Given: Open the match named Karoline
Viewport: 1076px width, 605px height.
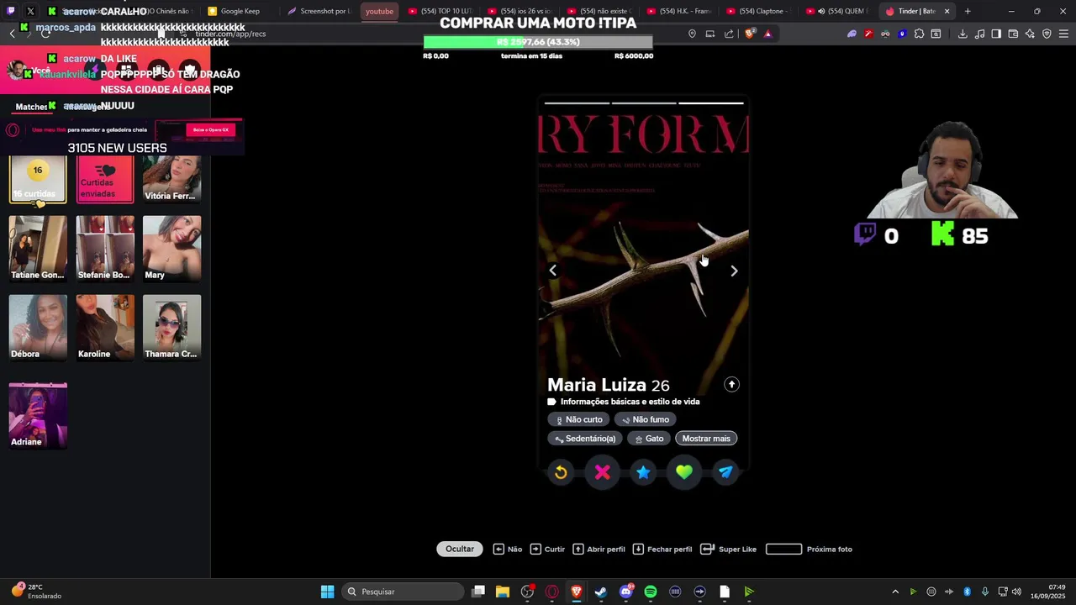Looking at the screenshot, I should pos(104,328).
